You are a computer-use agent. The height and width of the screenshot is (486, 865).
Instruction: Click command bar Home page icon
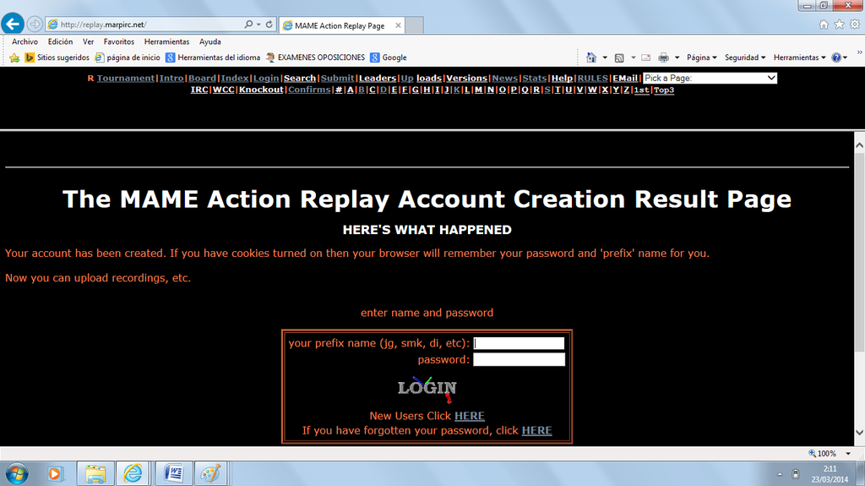(591, 57)
